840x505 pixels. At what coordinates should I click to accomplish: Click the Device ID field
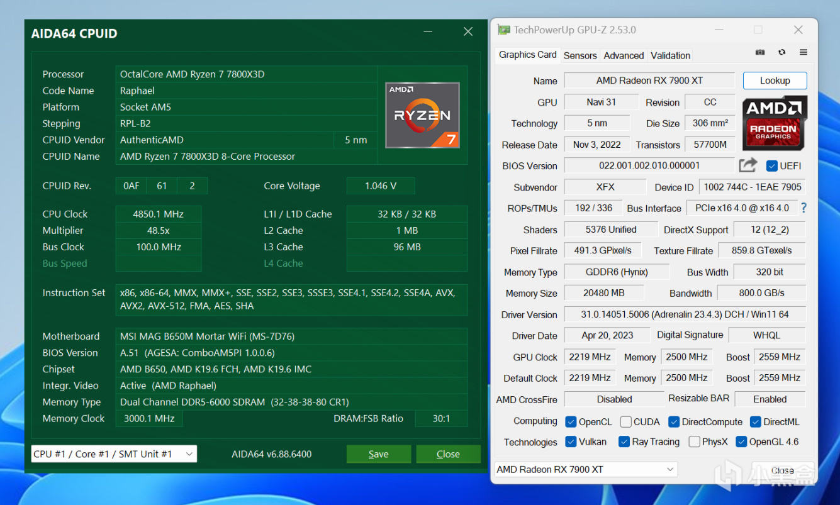tap(753, 187)
